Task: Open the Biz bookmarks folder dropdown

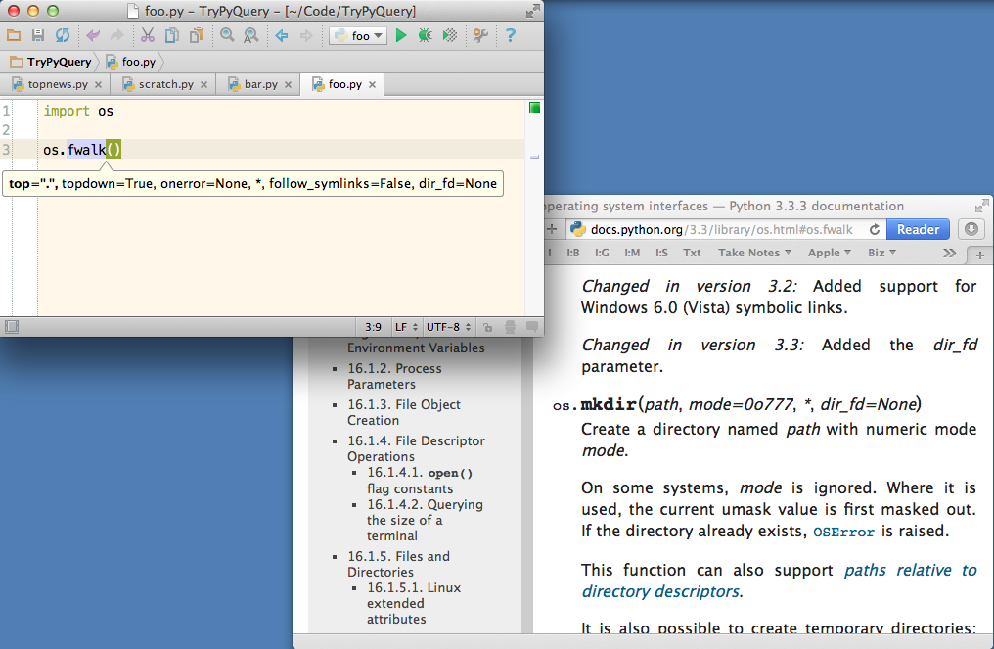Action: point(881,253)
